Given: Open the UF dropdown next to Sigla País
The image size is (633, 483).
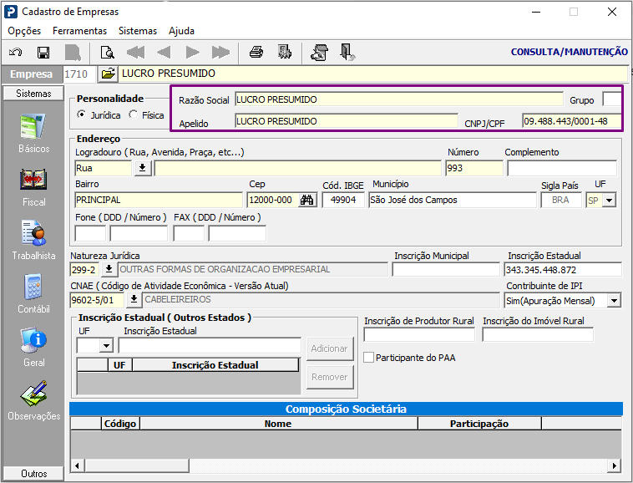Looking at the screenshot, I should click(x=609, y=200).
